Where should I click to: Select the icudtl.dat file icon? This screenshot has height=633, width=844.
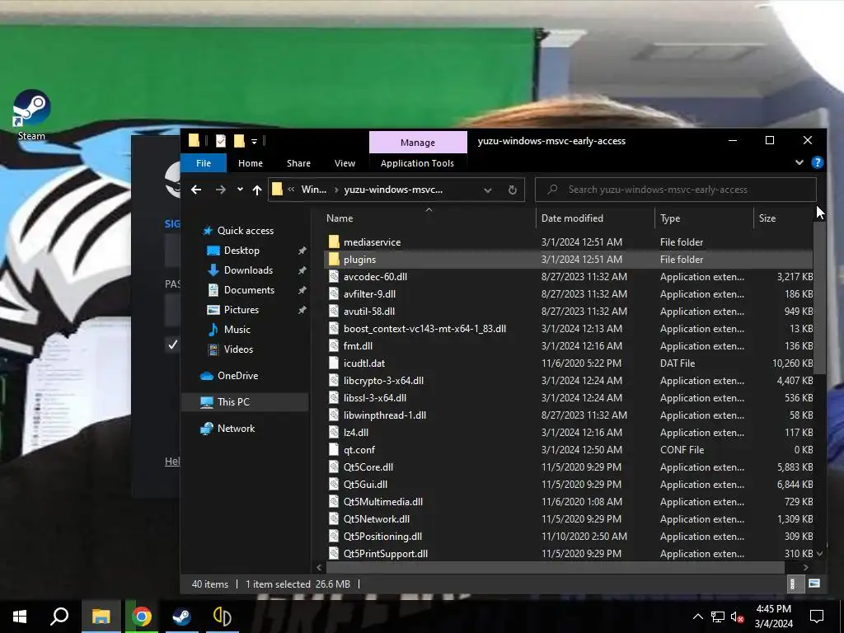tap(334, 363)
